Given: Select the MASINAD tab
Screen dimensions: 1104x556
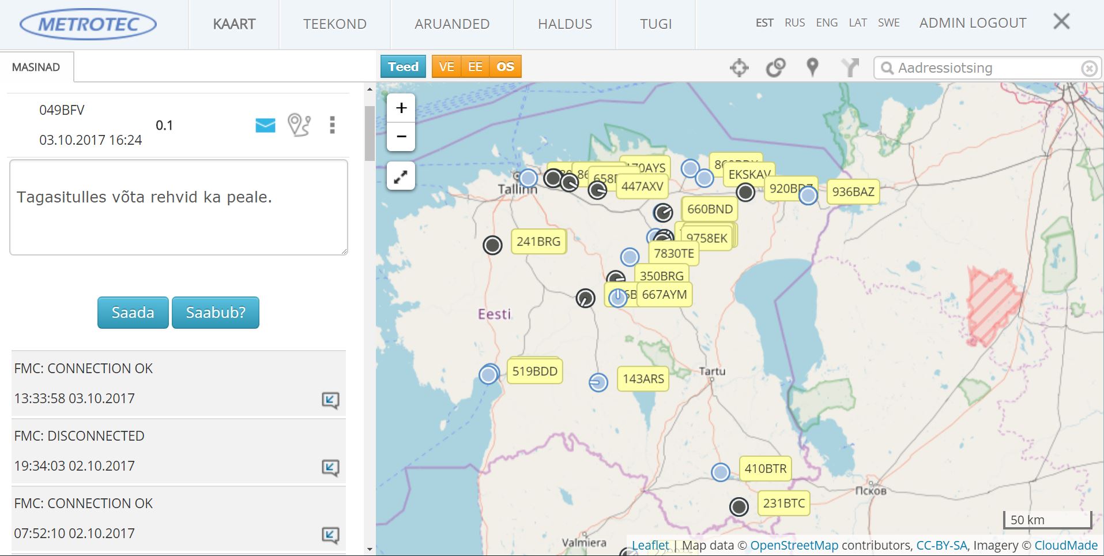Looking at the screenshot, I should [x=36, y=67].
